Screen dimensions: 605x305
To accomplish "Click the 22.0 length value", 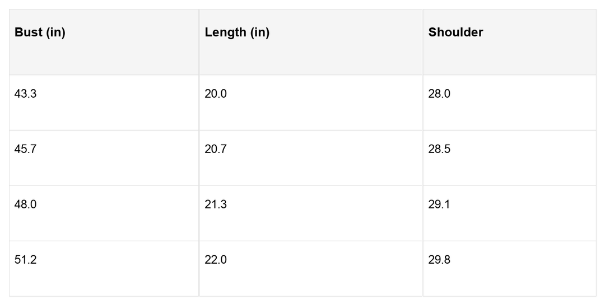I will tap(216, 260).
